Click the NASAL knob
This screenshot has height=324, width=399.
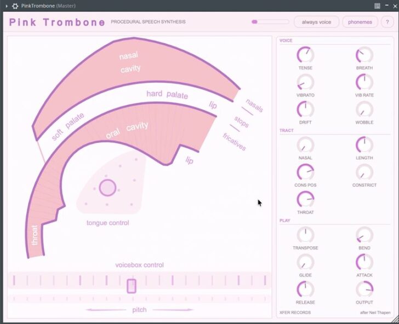[305, 145]
